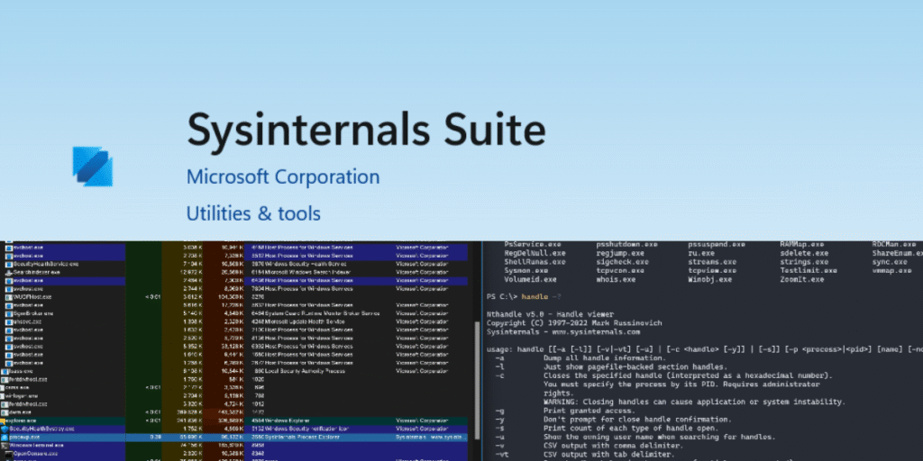Click PsService.exe in terminal listing

(x=533, y=244)
